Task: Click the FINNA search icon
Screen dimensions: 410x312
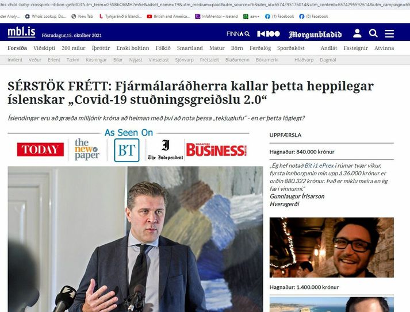Action: [238, 34]
